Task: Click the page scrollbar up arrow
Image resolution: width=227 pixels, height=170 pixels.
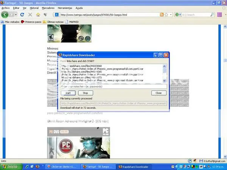Action: (x=225, y=26)
